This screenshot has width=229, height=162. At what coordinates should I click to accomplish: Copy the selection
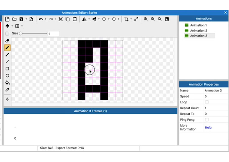[x=68, y=19]
